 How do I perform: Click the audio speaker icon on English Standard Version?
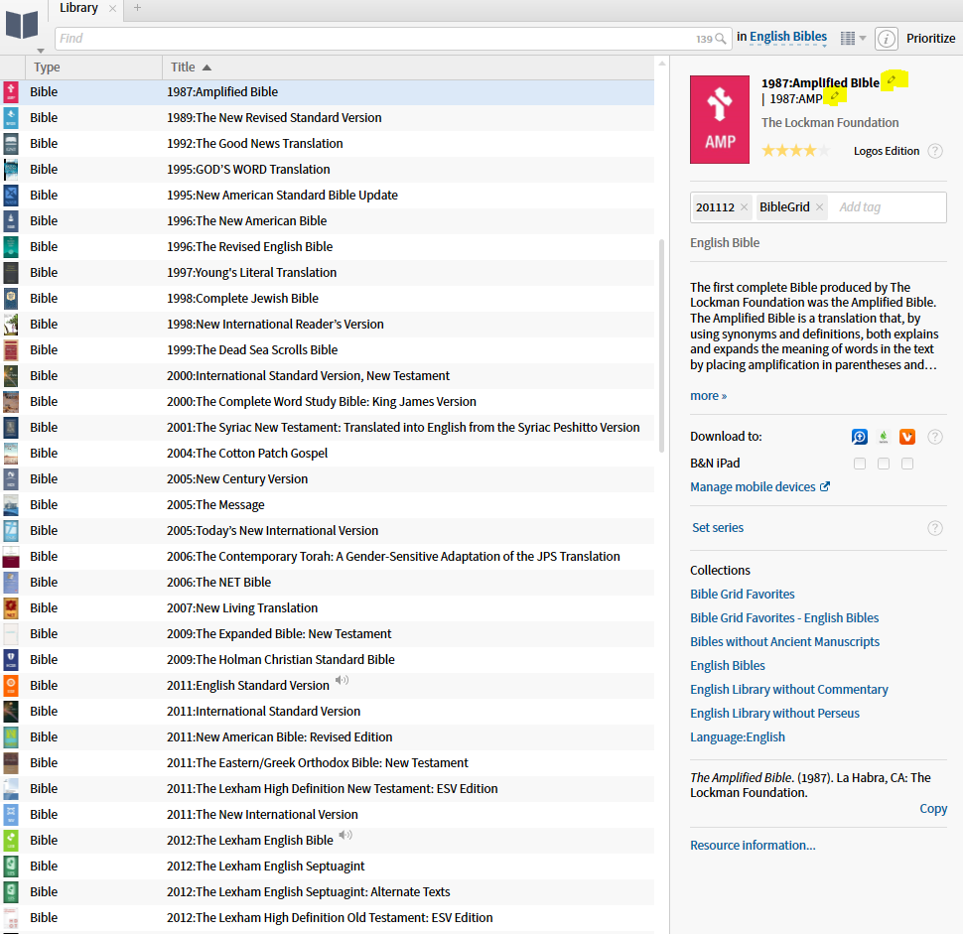[x=343, y=680]
